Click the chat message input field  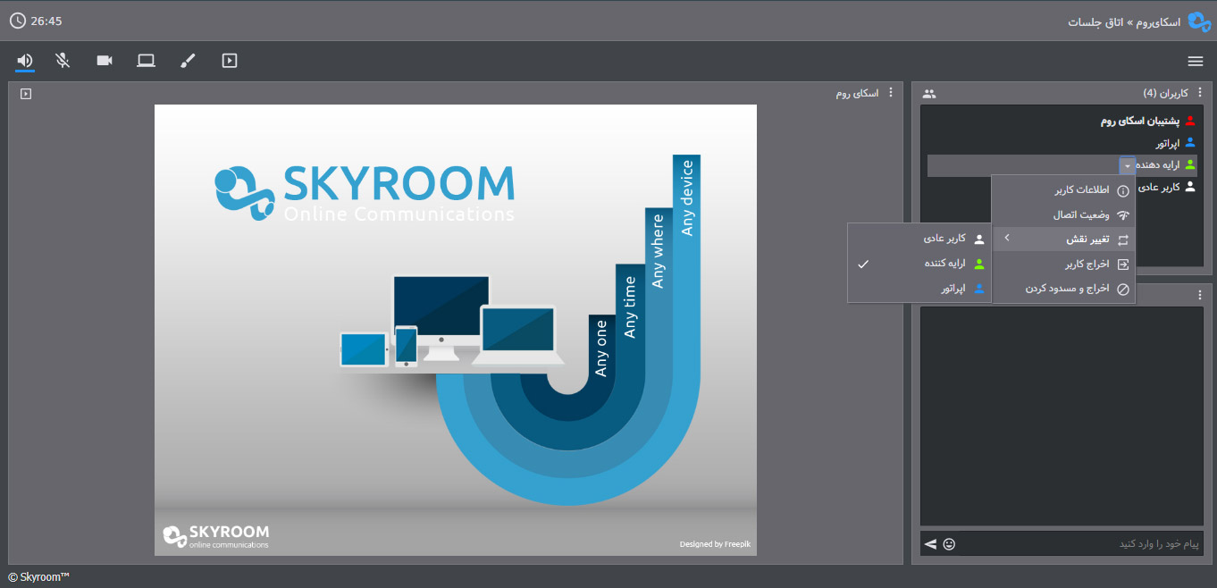point(1081,543)
